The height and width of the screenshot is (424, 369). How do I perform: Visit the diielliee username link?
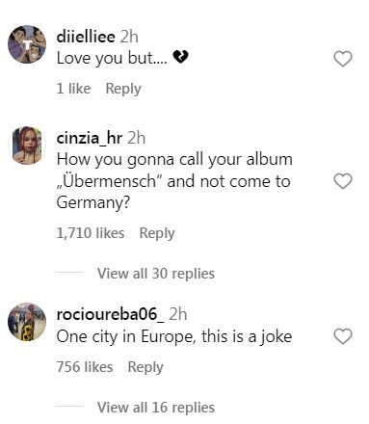86,37
